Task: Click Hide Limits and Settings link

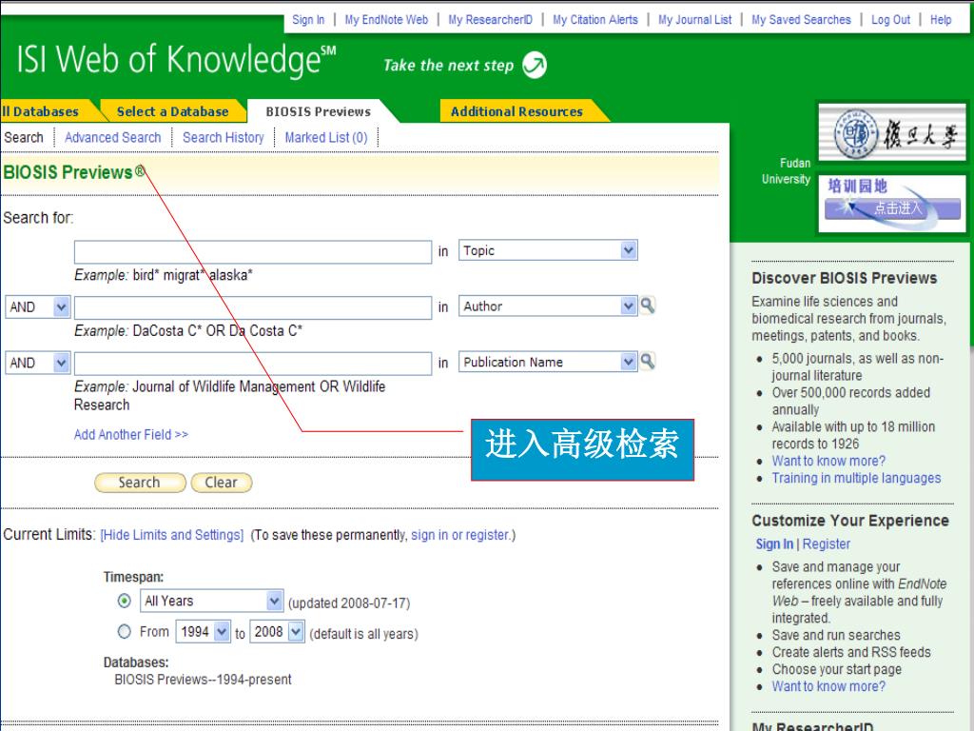Action: (172, 535)
